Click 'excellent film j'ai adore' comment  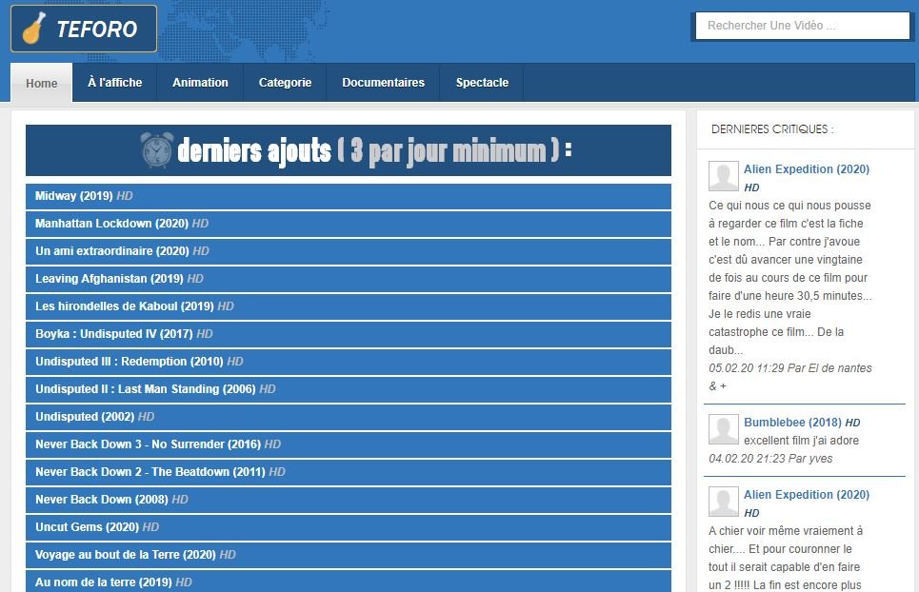point(801,441)
